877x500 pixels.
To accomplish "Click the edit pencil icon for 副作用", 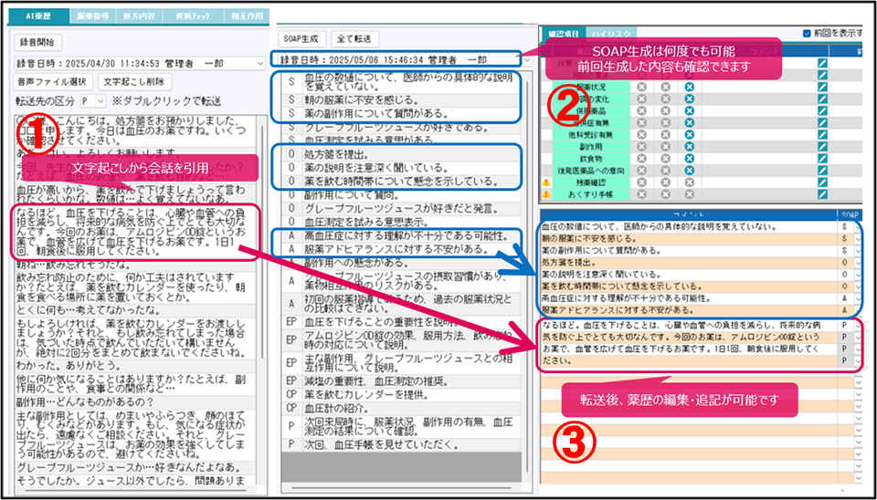I will click(x=822, y=144).
